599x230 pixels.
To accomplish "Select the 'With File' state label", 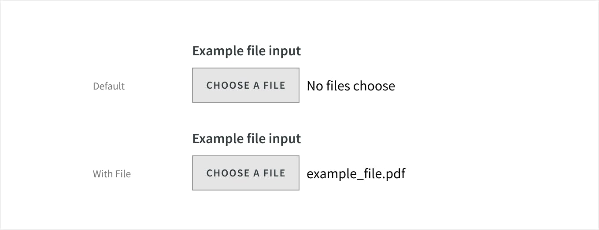I will tap(112, 174).
